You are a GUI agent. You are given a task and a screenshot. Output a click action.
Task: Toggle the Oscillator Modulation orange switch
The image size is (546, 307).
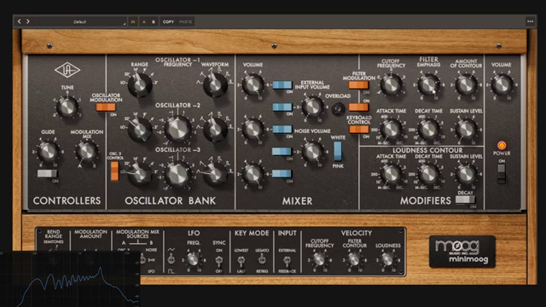click(106, 107)
